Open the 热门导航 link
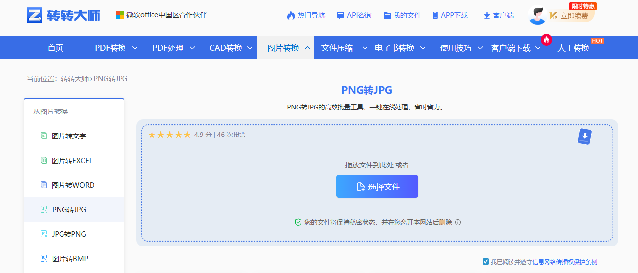The image size is (638, 273). (x=311, y=15)
